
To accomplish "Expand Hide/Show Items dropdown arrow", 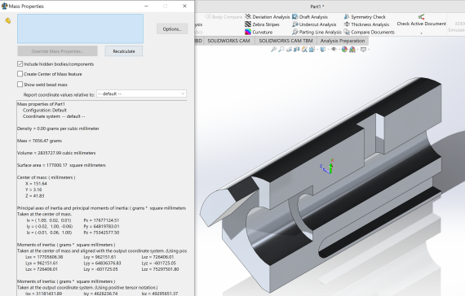I will coord(339,50).
